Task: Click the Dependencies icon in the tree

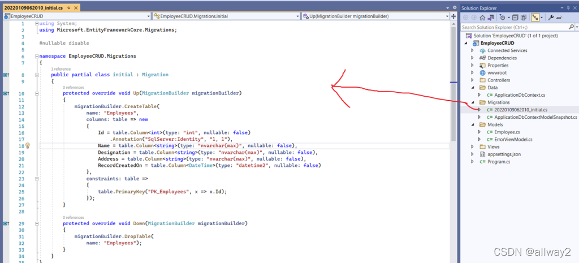Action: (x=482, y=58)
